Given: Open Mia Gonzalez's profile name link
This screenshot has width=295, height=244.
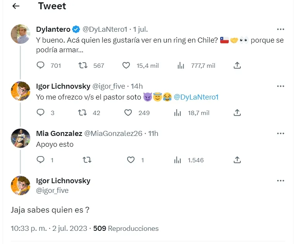Looking at the screenshot, I should 59,133.
